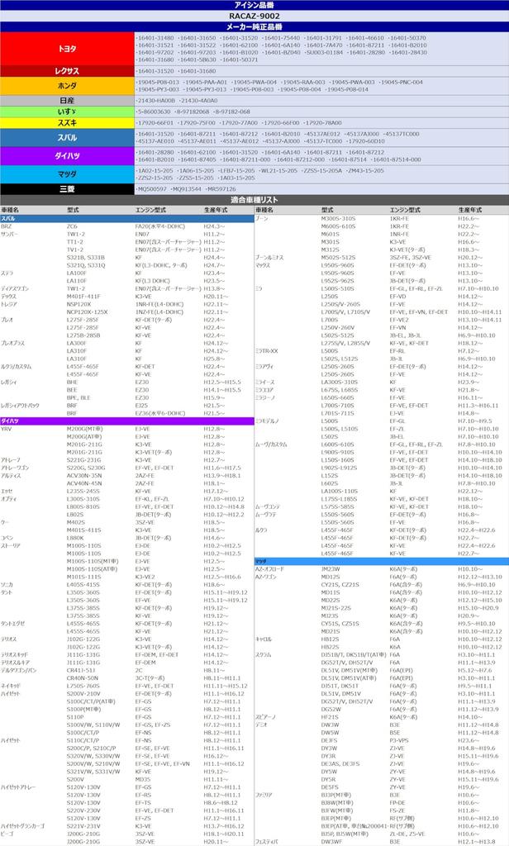The image size is (509, 846).
Task: Select the マックス vehicle name
Action: (262, 265)
